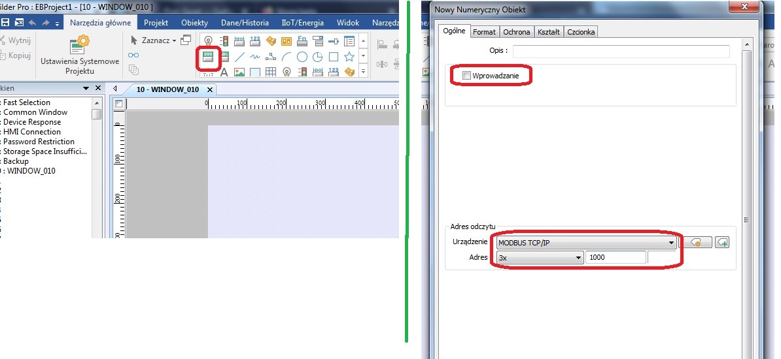
Task: Select WINDOW_010 in the window list
Action: tap(31, 171)
